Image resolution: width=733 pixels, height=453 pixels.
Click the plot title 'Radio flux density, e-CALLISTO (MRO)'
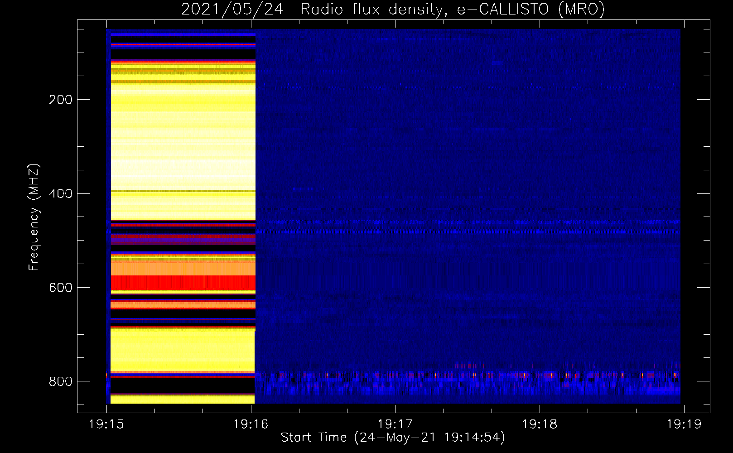(x=453, y=10)
